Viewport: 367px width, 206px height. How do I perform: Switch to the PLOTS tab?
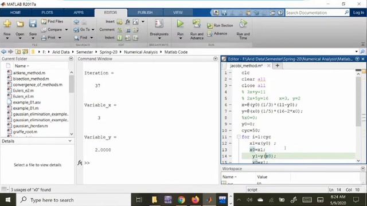pos(47,13)
